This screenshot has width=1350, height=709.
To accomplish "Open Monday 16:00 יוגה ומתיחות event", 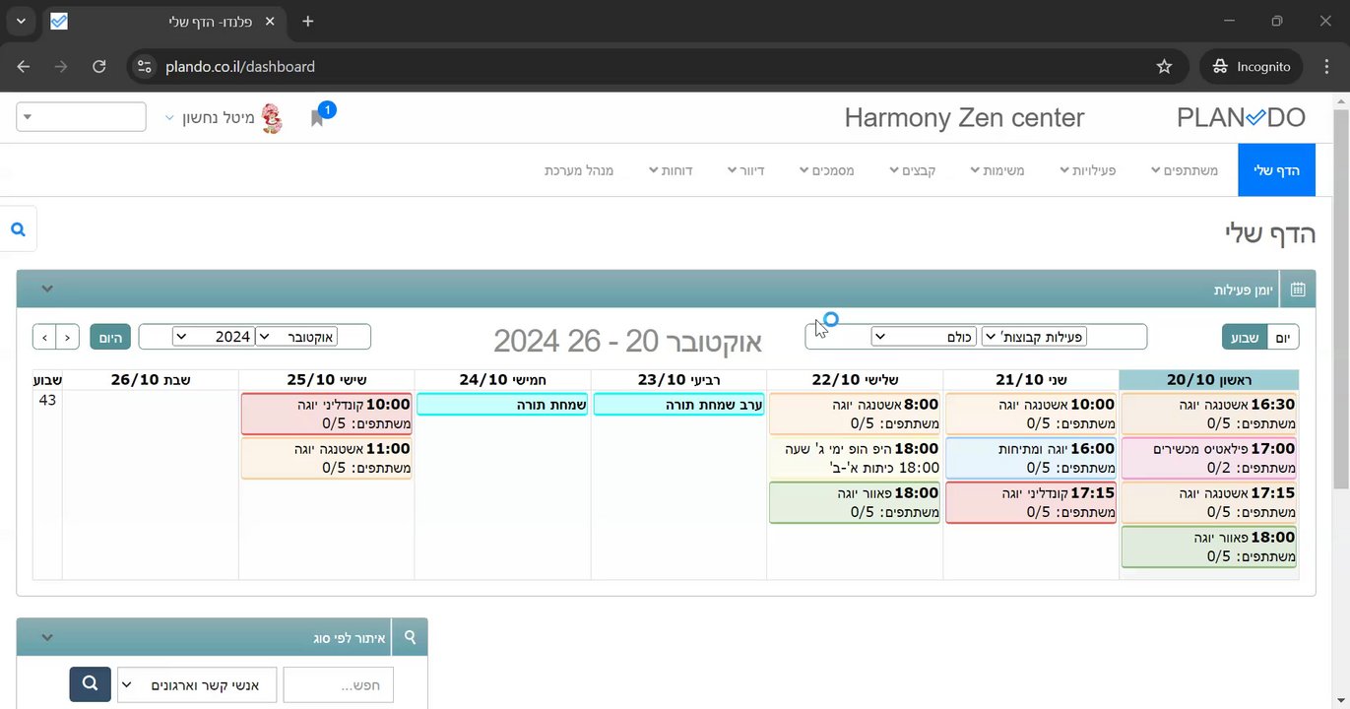I will point(1030,458).
